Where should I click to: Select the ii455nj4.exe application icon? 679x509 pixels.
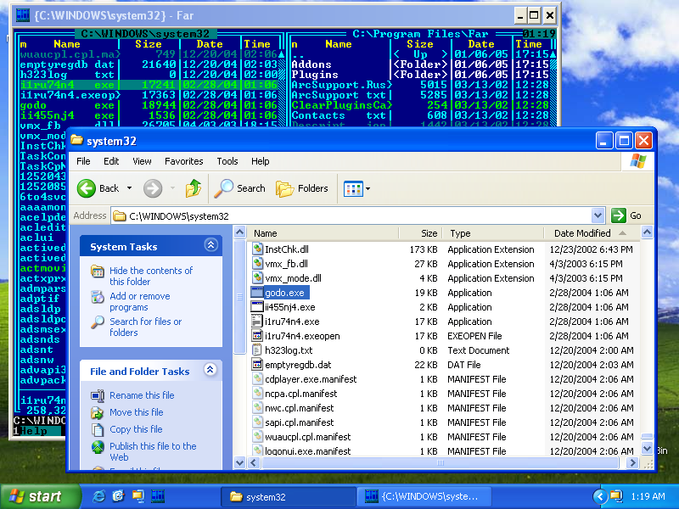tap(257, 307)
